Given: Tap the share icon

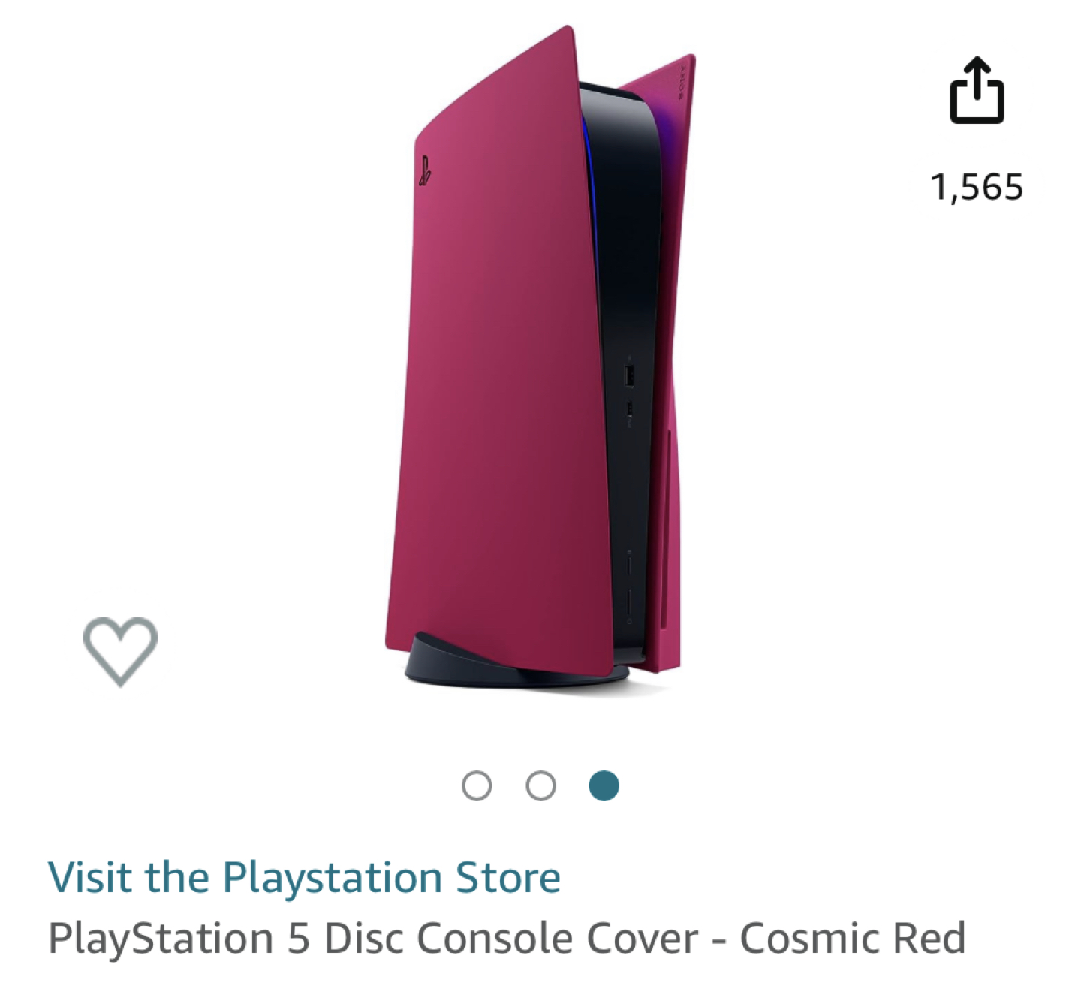Looking at the screenshot, I should coord(977,90).
